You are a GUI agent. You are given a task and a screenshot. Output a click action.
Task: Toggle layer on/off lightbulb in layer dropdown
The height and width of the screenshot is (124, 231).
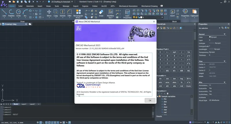click(134, 17)
